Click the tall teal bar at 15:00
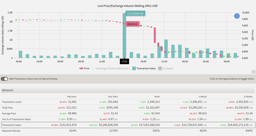The image size is (256, 136). pos(124,39)
